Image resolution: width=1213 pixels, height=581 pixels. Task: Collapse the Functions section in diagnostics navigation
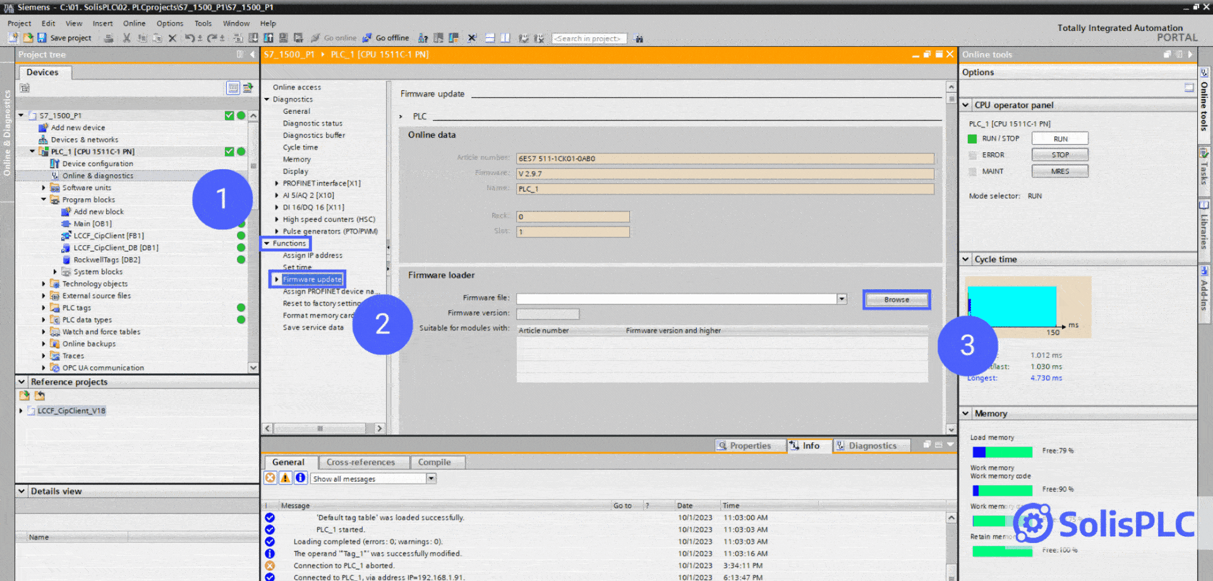pos(268,243)
